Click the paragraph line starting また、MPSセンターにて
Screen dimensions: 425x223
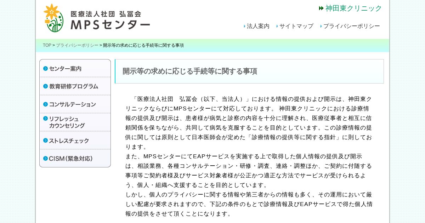[244, 156]
